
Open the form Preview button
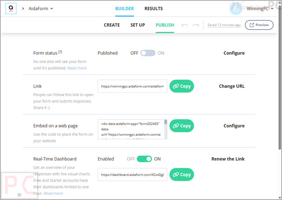coord(259,25)
